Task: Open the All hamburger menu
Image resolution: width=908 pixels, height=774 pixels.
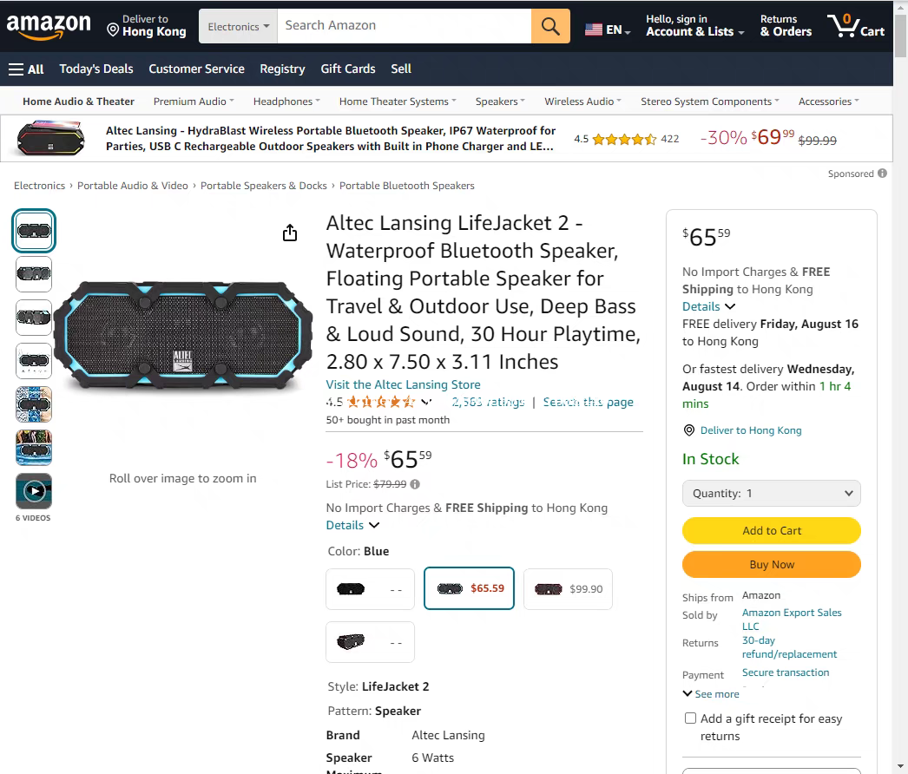Action: [x=26, y=69]
